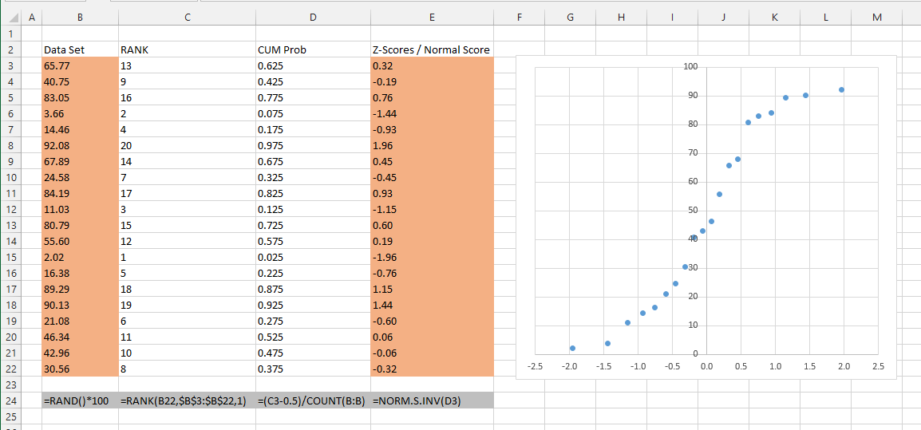Screen dimensions: 921x430
Task: Select the cell with value 65.77
Action: (80, 65)
